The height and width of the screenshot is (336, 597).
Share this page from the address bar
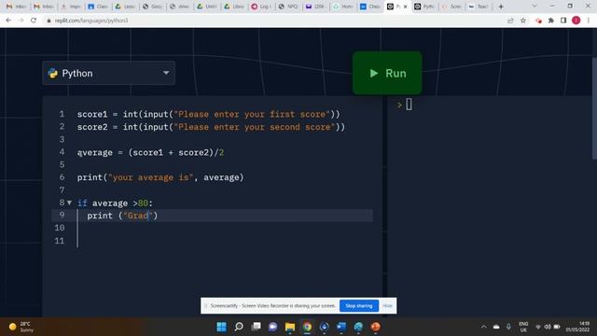pos(510,21)
